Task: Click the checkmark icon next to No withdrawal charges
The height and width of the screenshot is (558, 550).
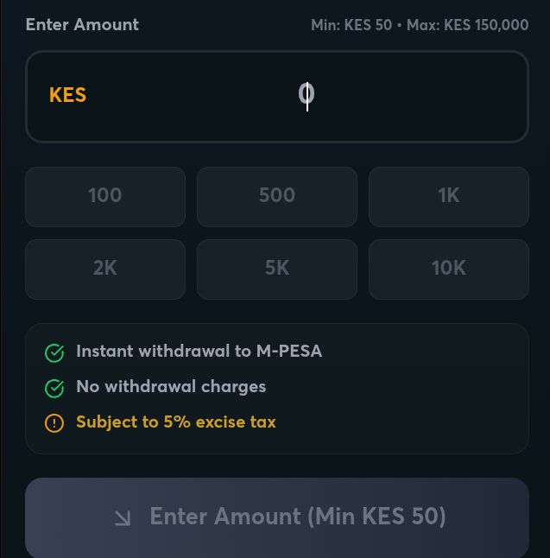Action: tap(54, 388)
